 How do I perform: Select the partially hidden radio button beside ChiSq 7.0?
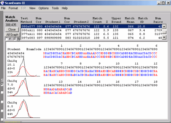pyautogui.click(x=2, y=85)
